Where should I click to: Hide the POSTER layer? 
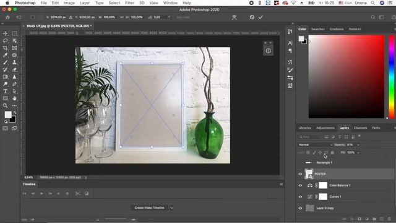click(x=300, y=174)
